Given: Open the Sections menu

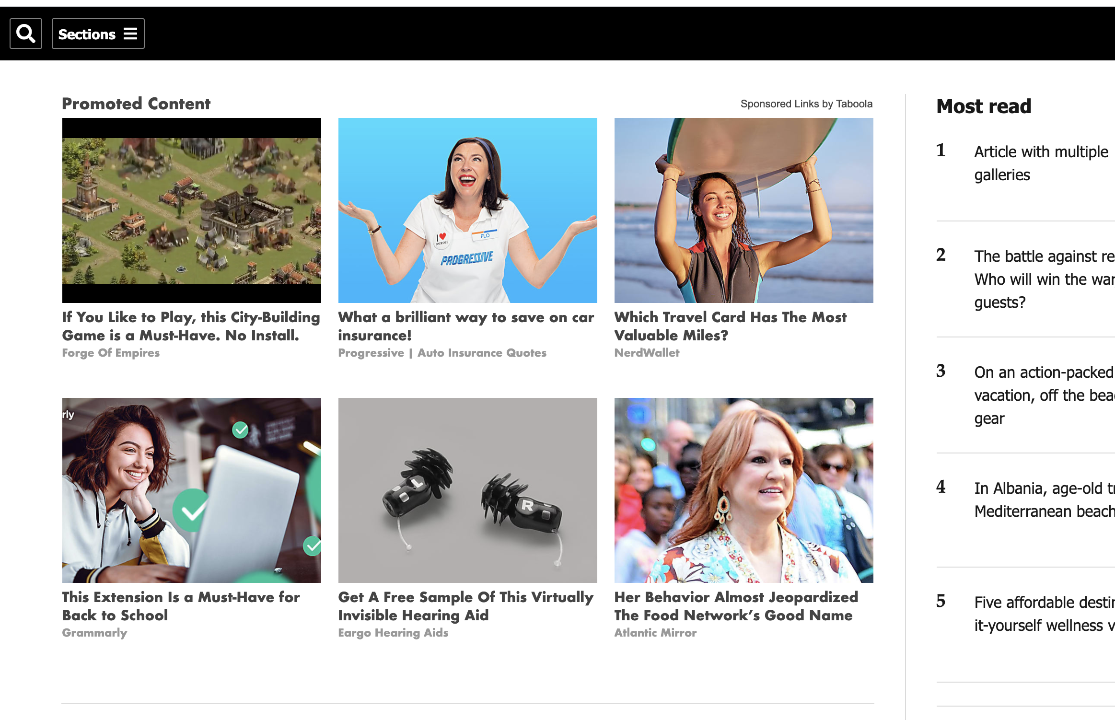Looking at the screenshot, I should 98,34.
